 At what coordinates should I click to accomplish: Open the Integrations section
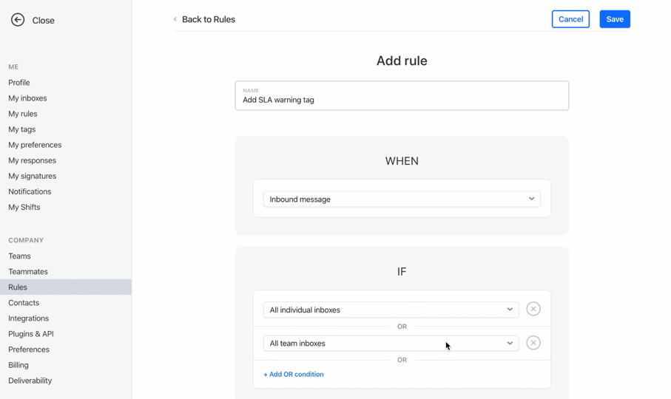(28, 318)
